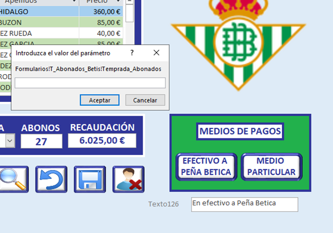333x233 pixels.
Task: Click the magnifying glass search icon
Action: (13, 179)
